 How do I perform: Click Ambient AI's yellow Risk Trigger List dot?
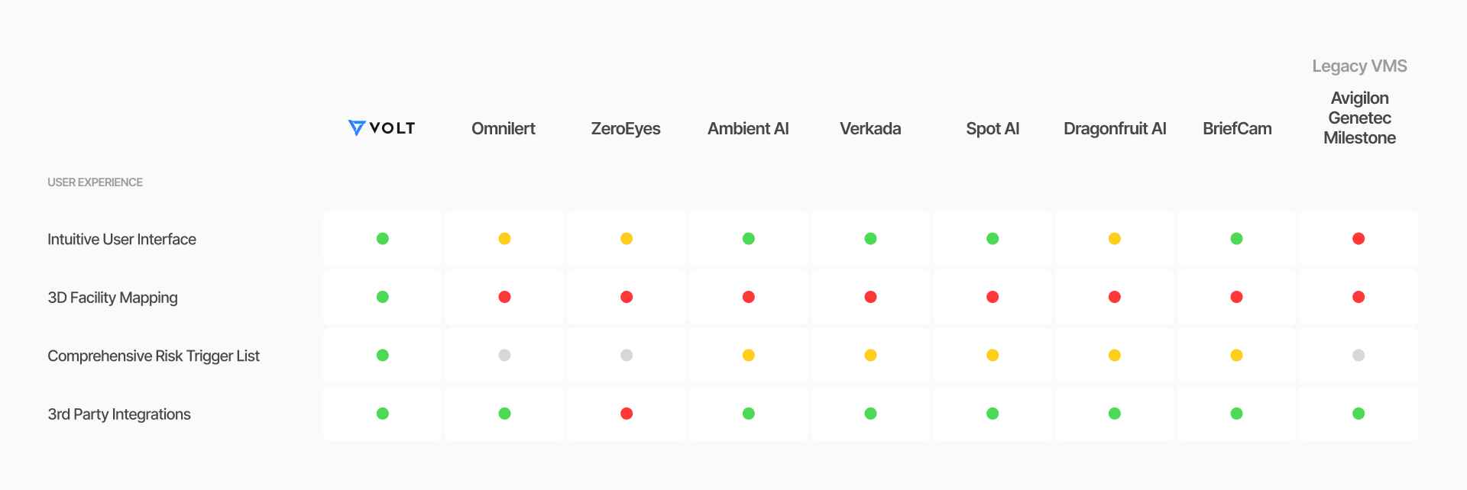click(x=749, y=355)
